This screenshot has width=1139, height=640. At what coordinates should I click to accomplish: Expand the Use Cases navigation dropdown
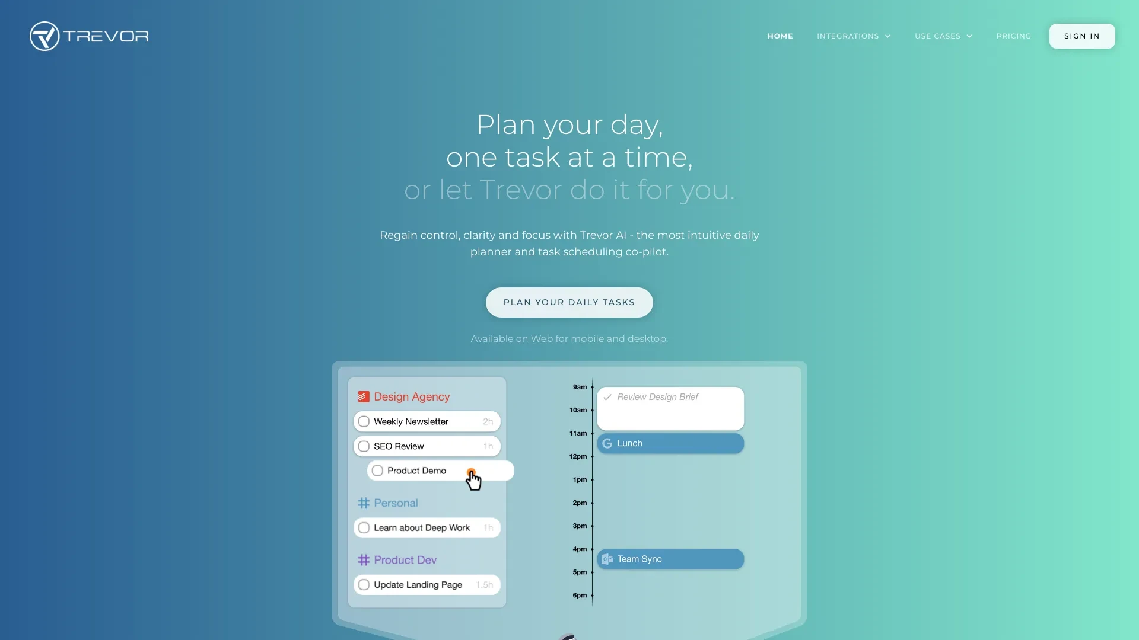[x=943, y=35]
